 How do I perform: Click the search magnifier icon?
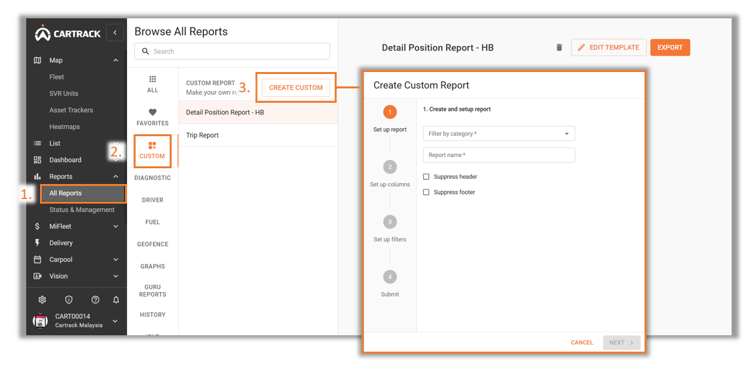145,52
